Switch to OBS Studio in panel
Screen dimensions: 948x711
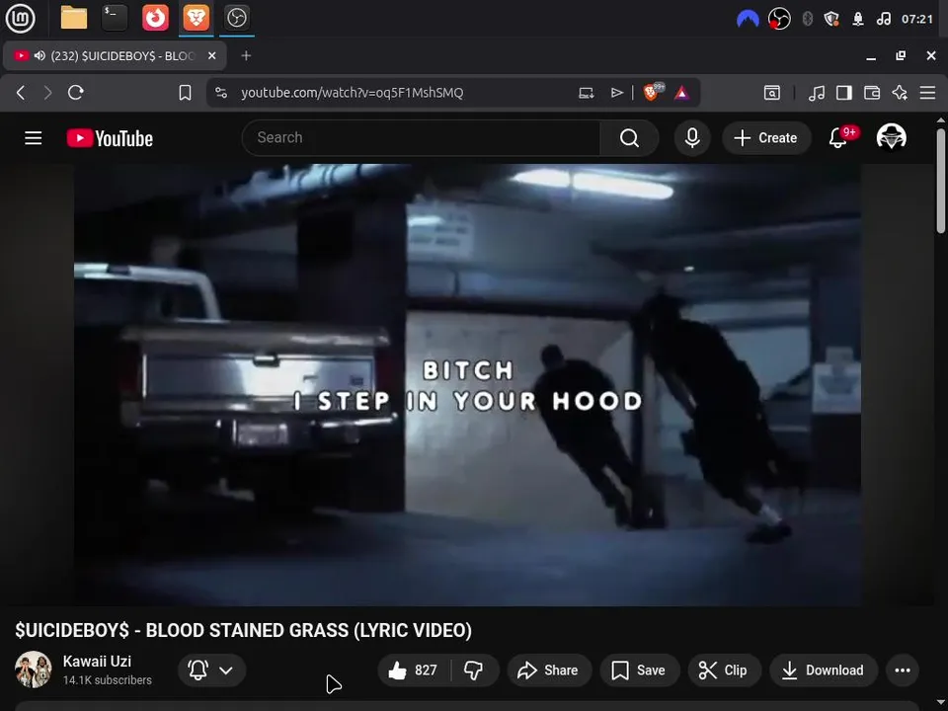[x=236, y=18]
